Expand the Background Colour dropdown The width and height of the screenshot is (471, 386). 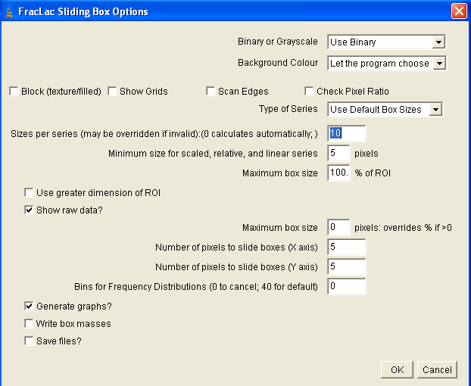pyautogui.click(x=387, y=63)
